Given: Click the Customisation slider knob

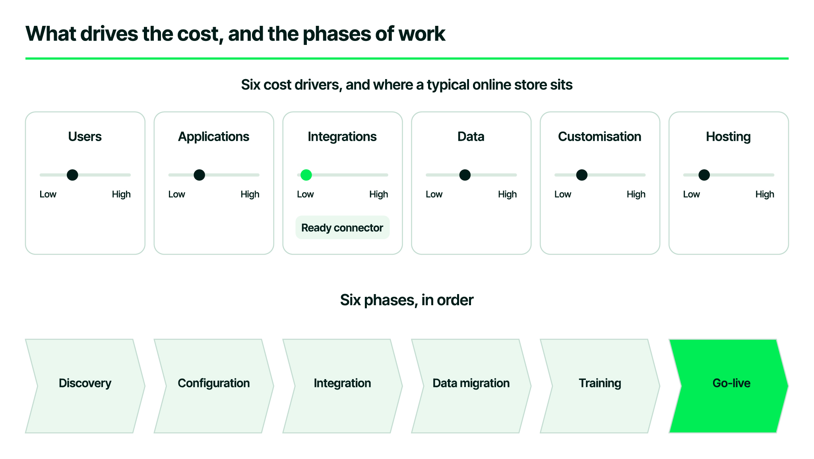Looking at the screenshot, I should (581, 175).
